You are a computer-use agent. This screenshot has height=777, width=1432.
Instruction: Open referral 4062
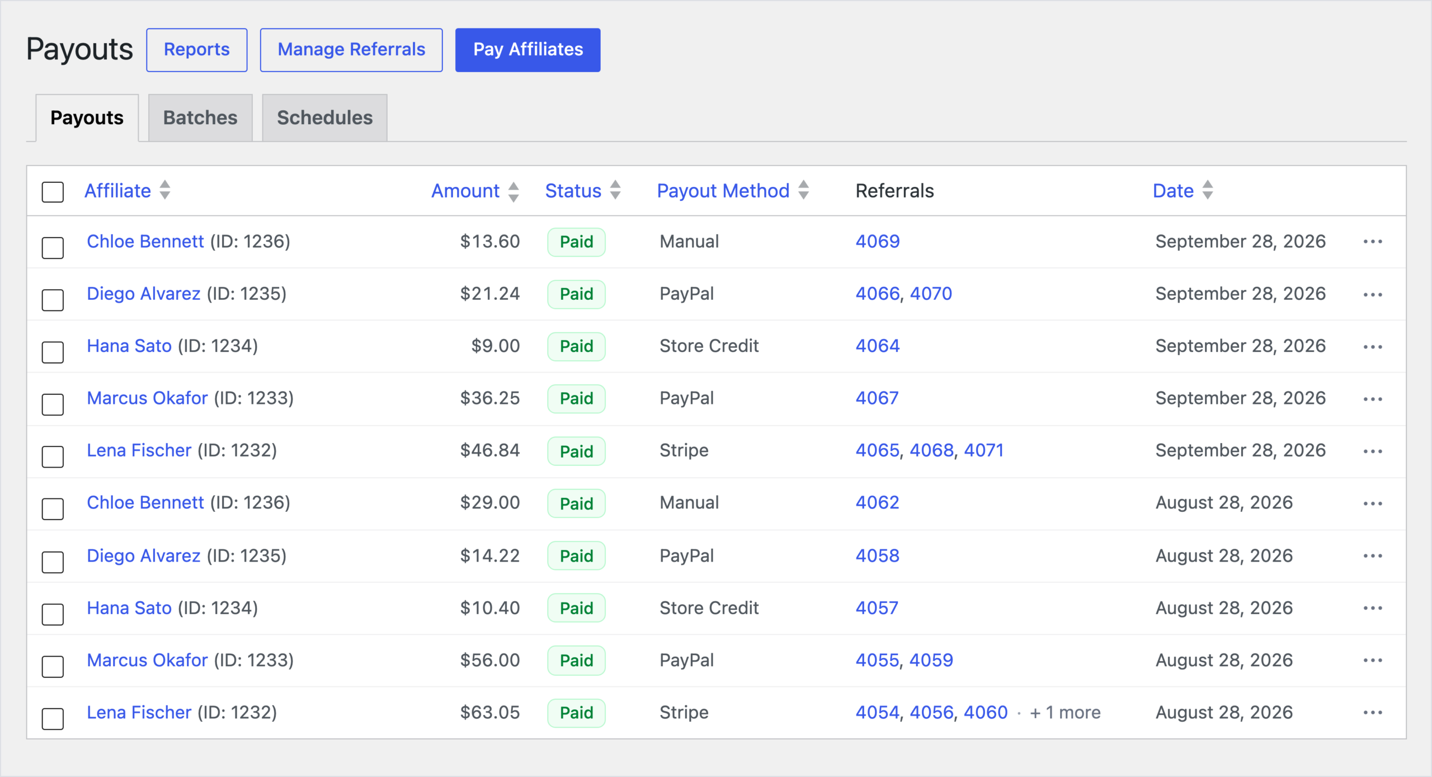point(878,502)
